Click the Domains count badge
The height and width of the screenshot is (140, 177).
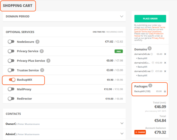click(150, 48)
